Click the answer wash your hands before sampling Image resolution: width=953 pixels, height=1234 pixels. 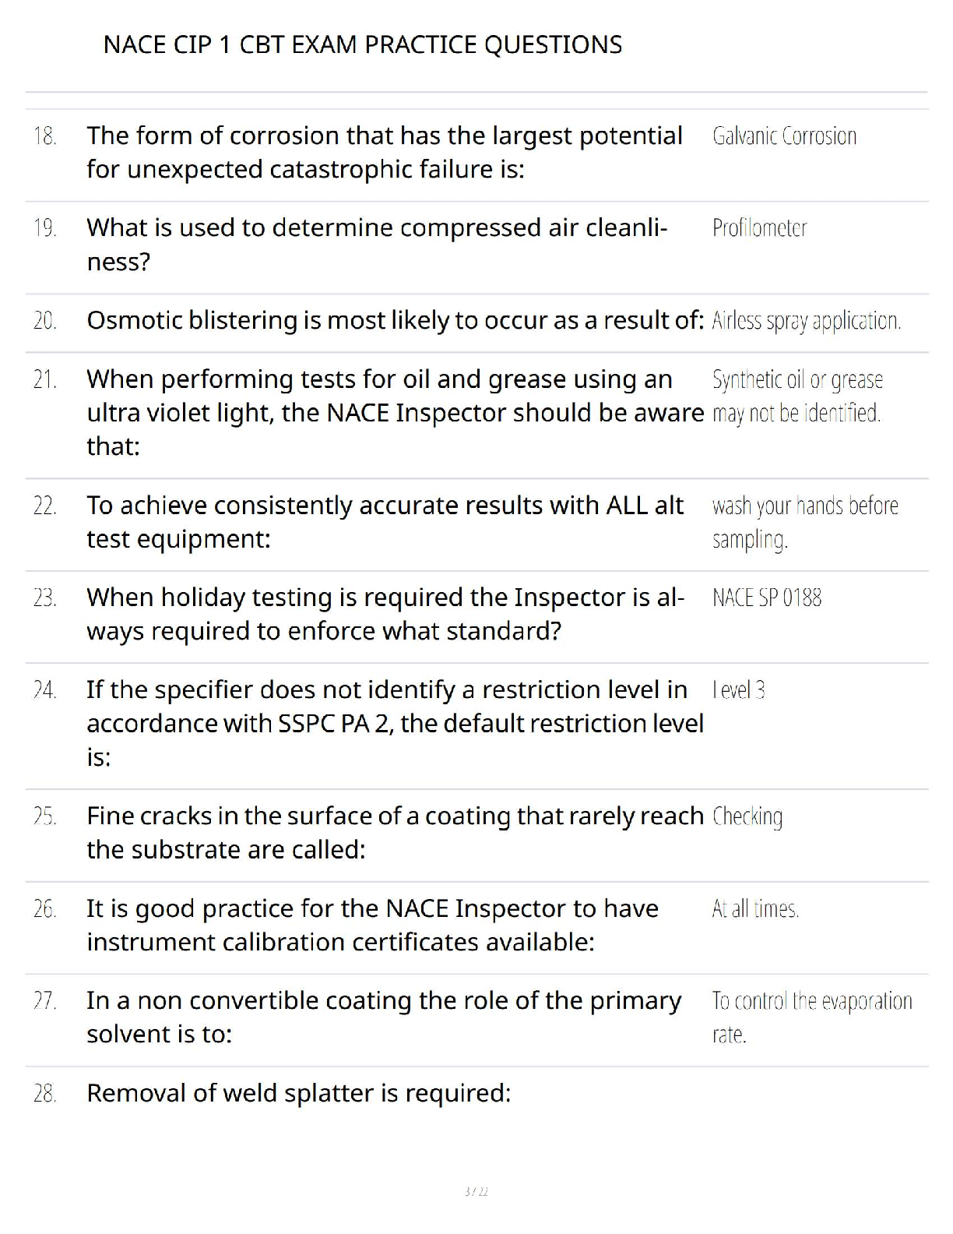pyautogui.click(x=805, y=522)
